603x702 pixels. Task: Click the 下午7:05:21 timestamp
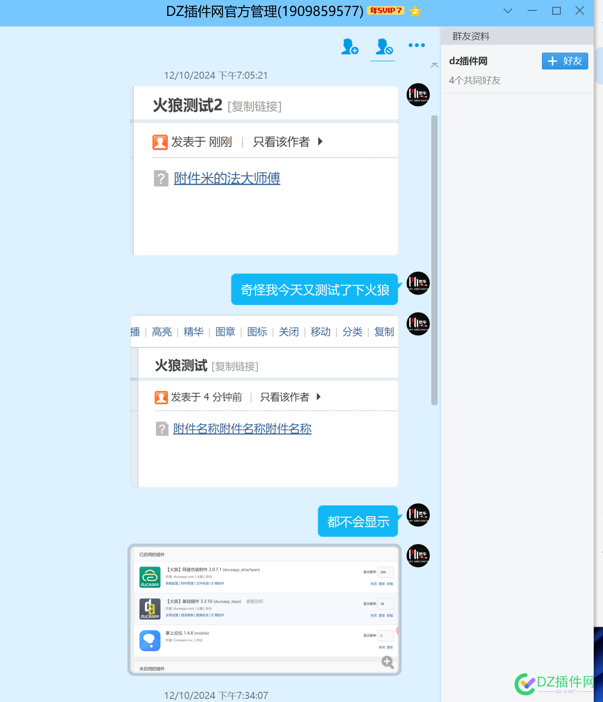216,76
